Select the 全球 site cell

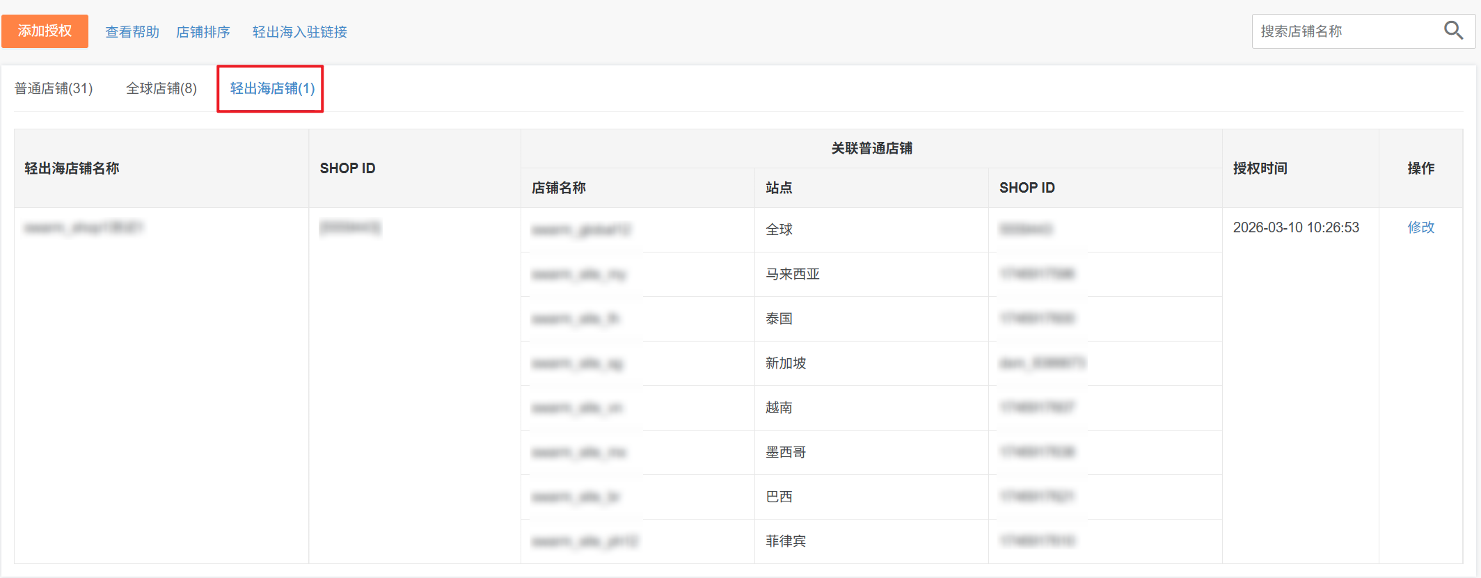coord(779,230)
